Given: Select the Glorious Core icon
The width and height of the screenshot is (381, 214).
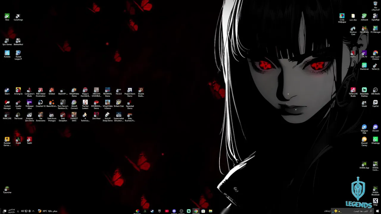Looking at the screenshot, I should tap(353, 31).
